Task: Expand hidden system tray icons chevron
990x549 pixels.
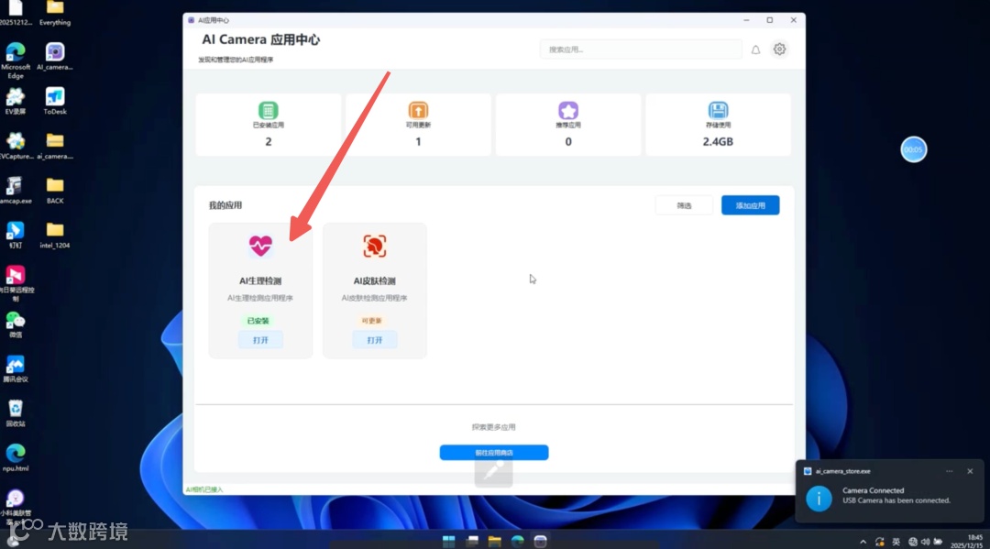Action: click(x=863, y=542)
